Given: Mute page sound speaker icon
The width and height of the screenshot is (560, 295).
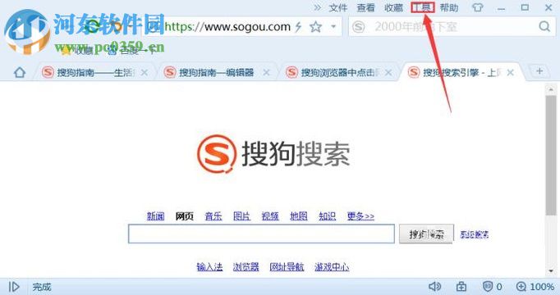Looking at the screenshot, I should [x=434, y=287].
